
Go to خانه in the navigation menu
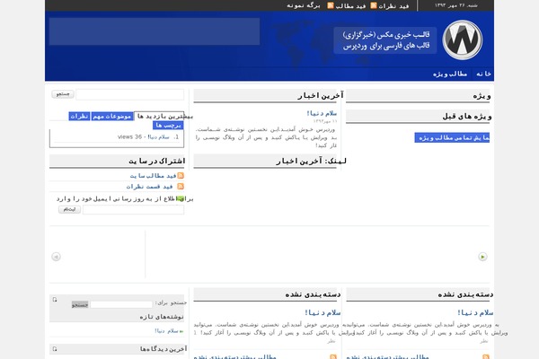(483, 74)
